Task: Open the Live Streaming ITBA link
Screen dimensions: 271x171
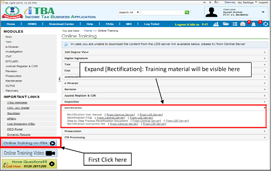Action: point(21,124)
